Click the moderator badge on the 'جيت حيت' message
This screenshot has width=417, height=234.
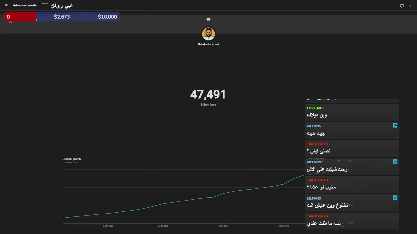pos(395,125)
